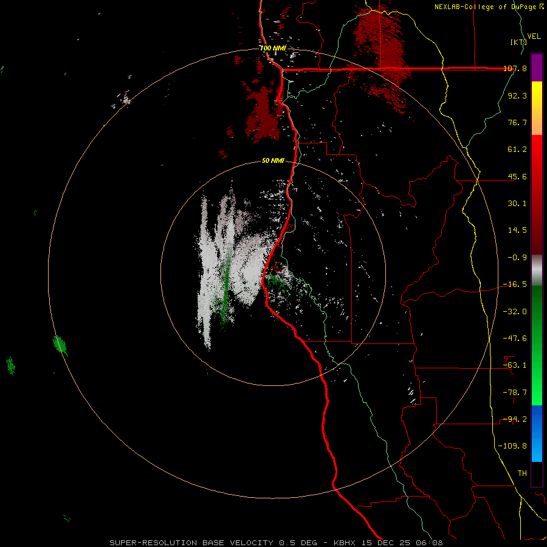This screenshot has width=547, height=547.
Task: Click the -63.1 velocity scale value
Action: pos(515,365)
